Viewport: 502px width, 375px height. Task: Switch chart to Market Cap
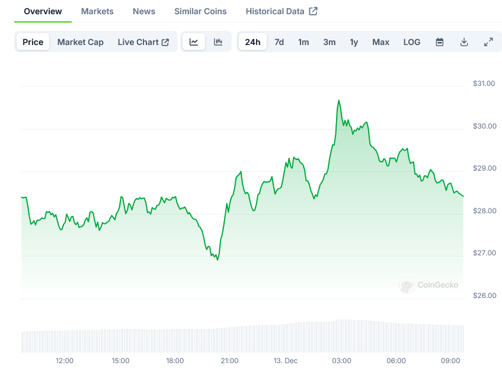click(x=80, y=42)
